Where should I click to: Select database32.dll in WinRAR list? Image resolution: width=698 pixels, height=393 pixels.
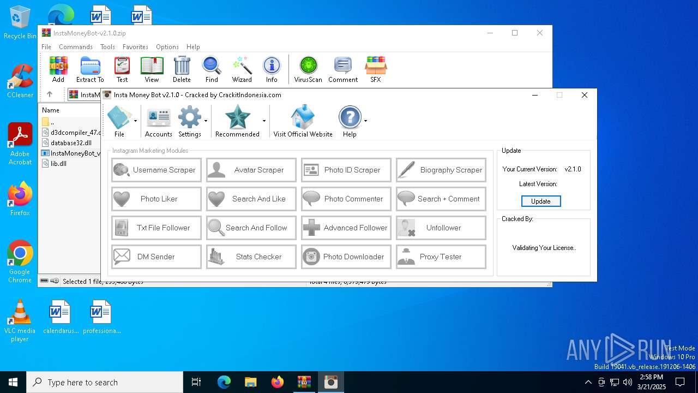click(71, 142)
